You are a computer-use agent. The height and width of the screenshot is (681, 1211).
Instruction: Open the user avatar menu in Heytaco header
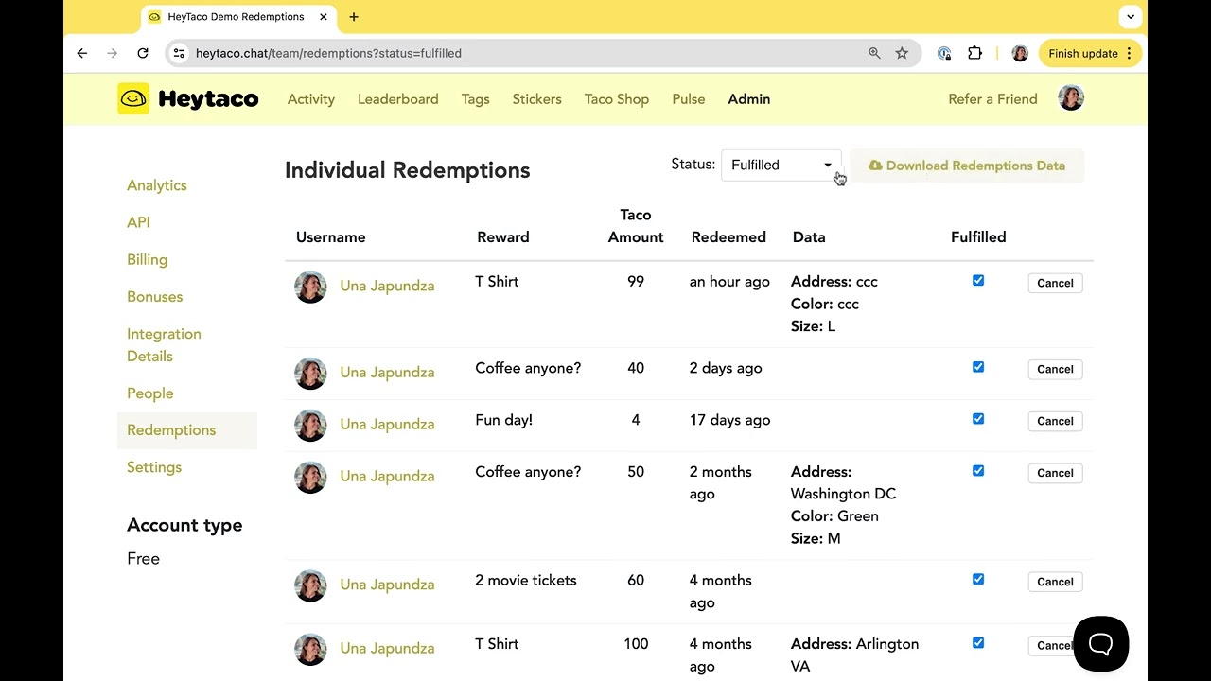point(1071,98)
